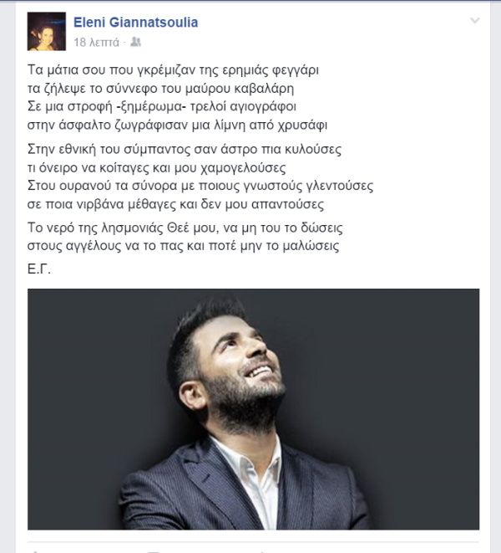Click the line 'σε ποια νιρβάνα μέθαγες'
This screenshot has height=553, width=501.
point(175,204)
